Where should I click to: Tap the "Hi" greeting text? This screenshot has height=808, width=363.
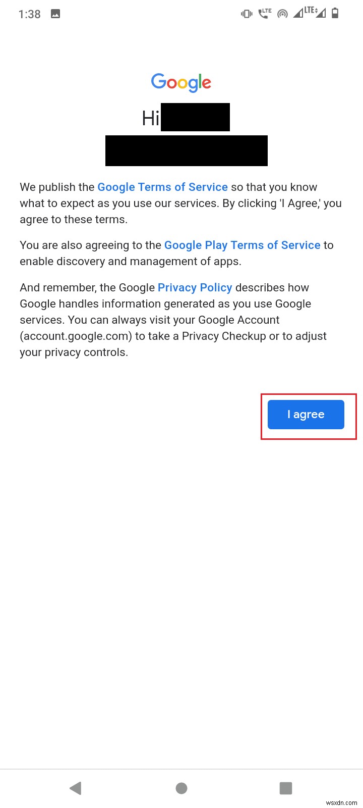150,119
